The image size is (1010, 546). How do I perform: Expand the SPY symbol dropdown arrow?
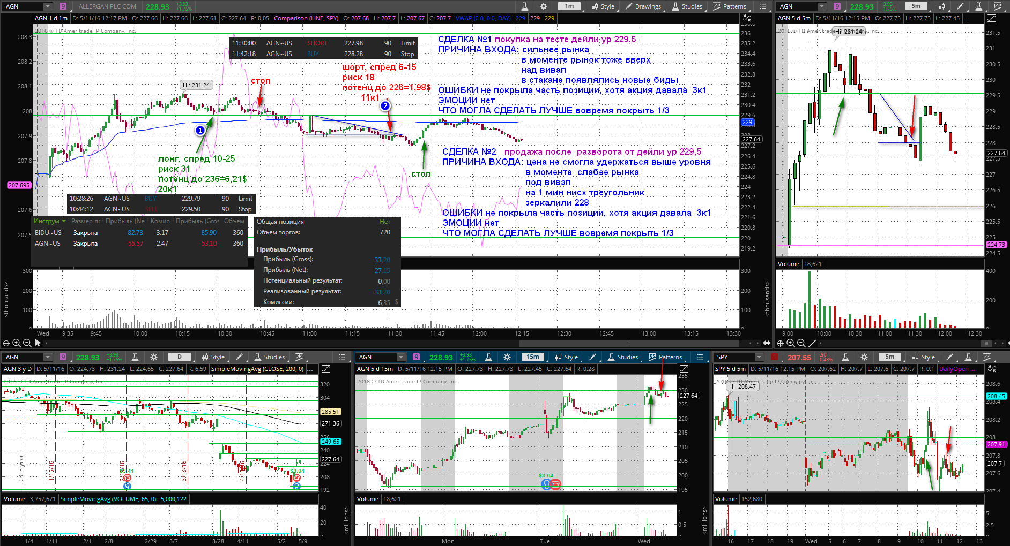pyautogui.click(x=759, y=357)
